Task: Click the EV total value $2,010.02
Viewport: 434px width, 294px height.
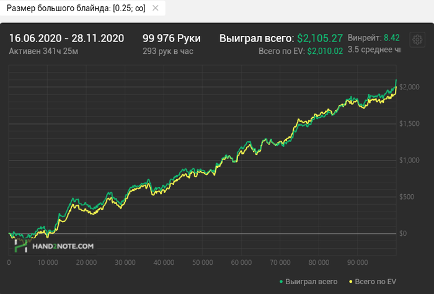Action: [x=325, y=51]
